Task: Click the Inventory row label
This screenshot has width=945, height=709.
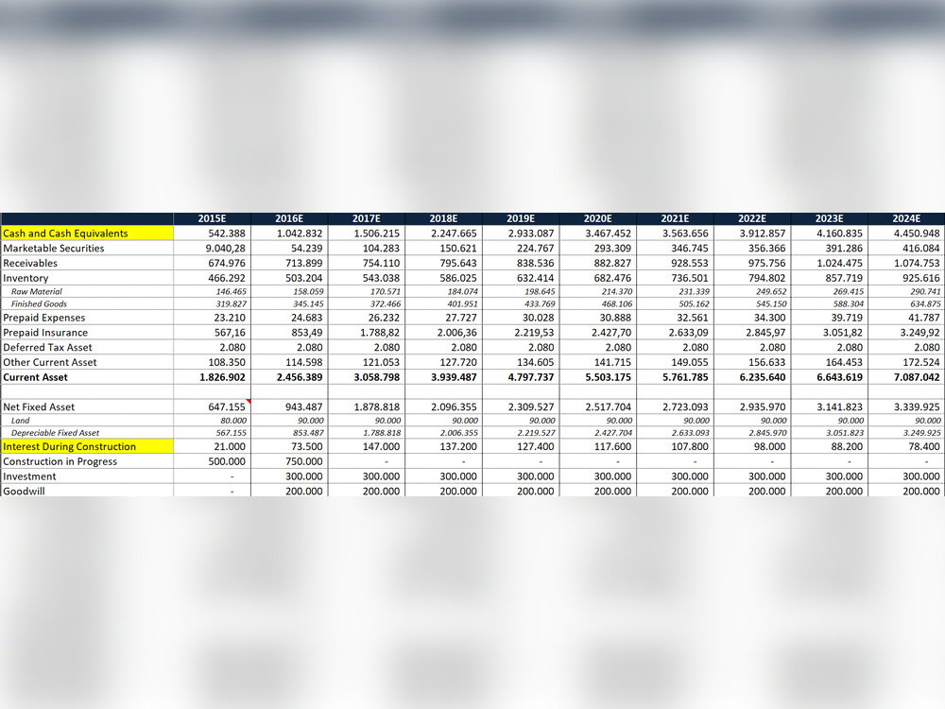Action: coord(26,278)
